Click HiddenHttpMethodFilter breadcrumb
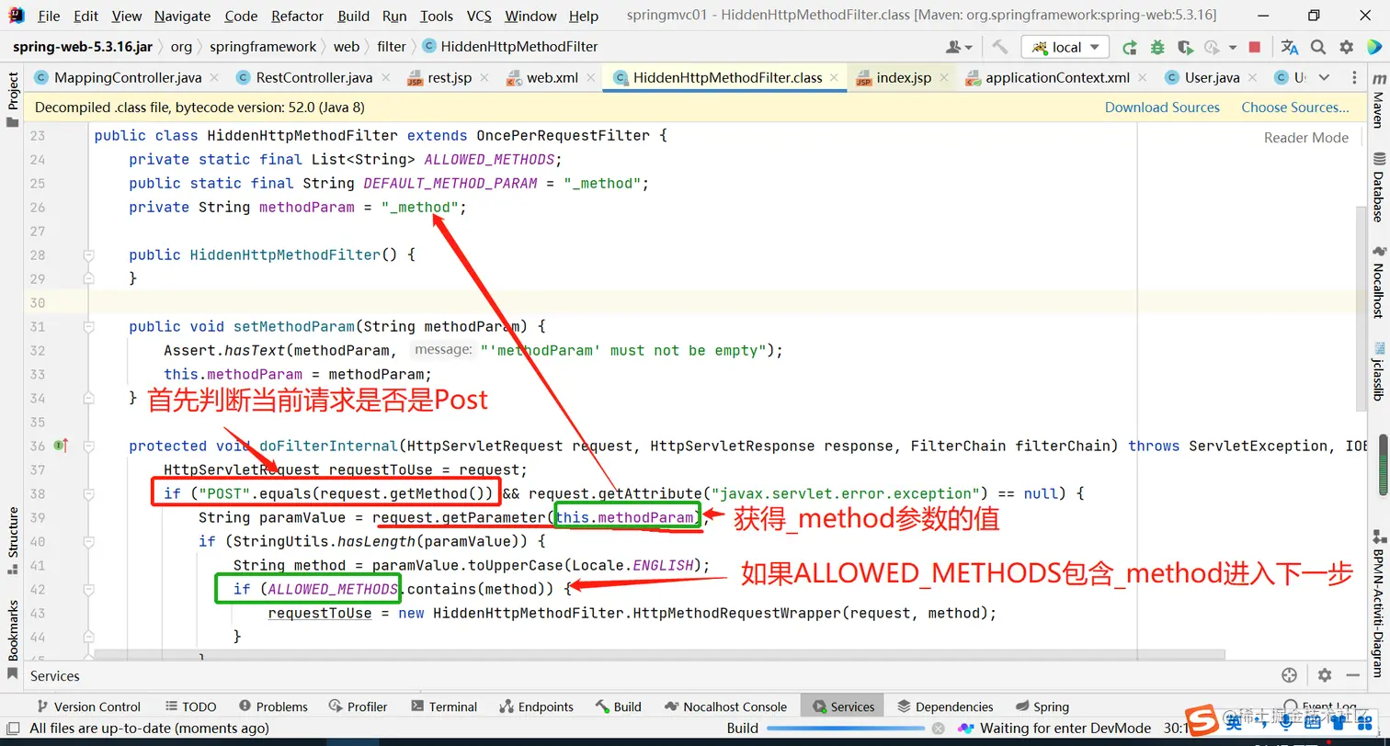This screenshot has height=746, width=1390. click(510, 47)
